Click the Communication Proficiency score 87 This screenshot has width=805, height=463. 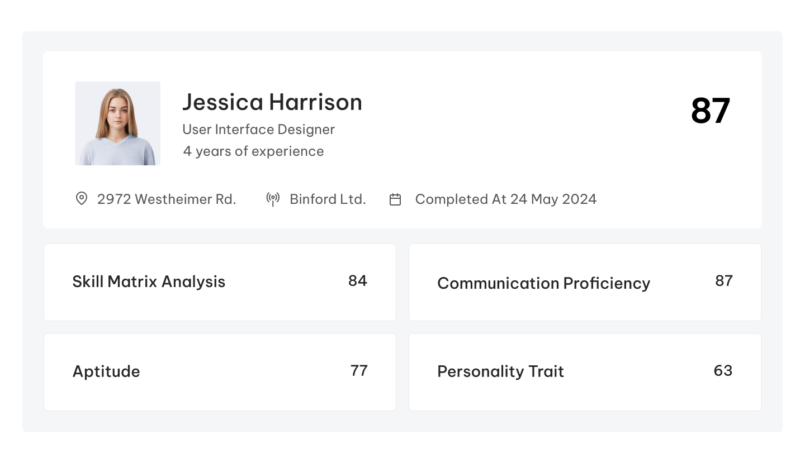pyautogui.click(x=724, y=280)
